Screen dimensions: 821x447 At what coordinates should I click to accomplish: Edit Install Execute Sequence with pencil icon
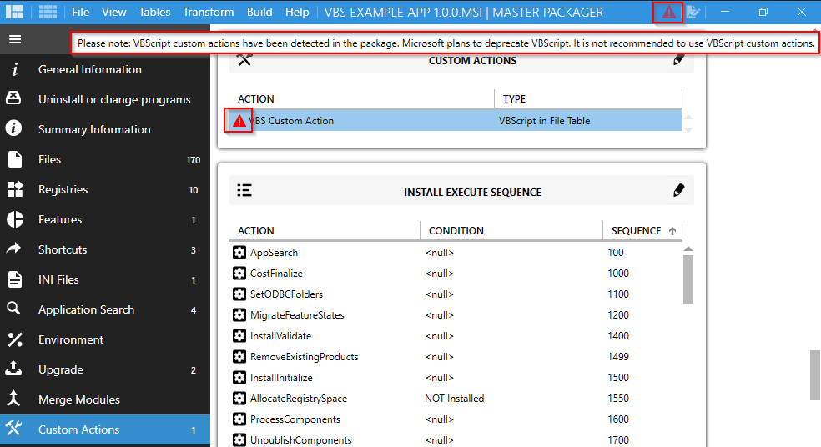point(678,190)
